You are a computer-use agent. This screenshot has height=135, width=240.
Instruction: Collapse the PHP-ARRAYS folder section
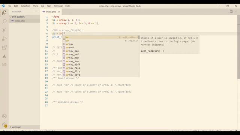pyautogui.click(x=24, y=17)
